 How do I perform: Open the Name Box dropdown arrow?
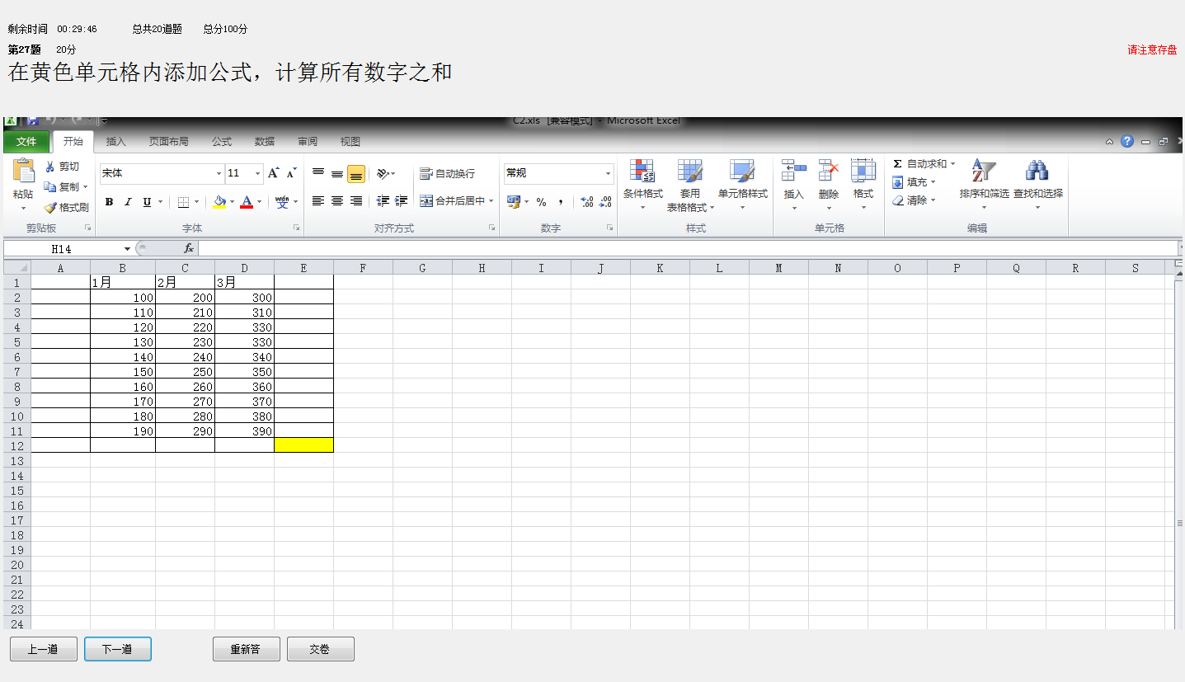[127, 249]
